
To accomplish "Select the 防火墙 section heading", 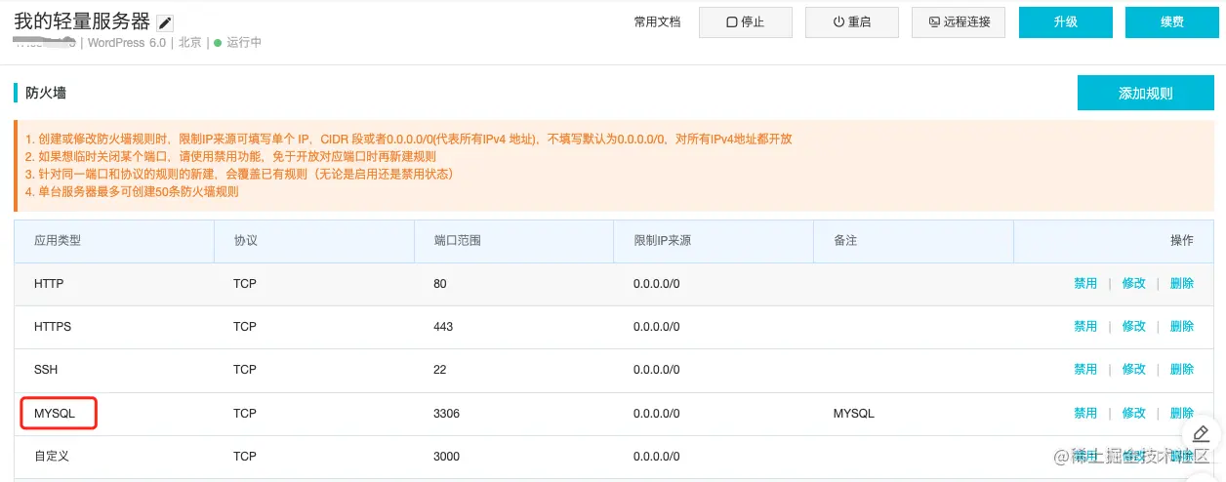I will click(46, 94).
